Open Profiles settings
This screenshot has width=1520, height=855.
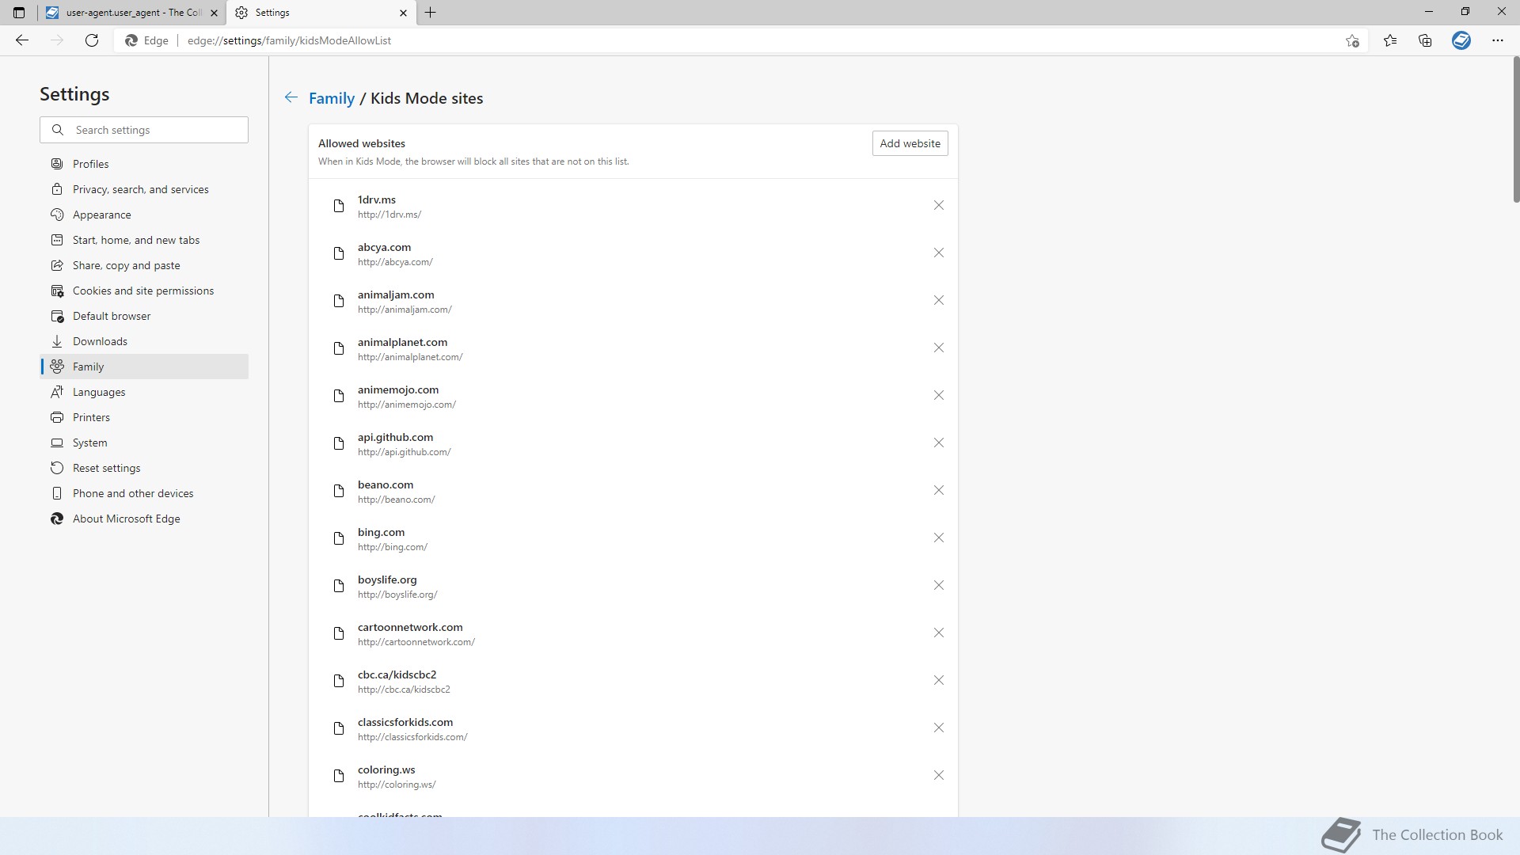[144, 164]
